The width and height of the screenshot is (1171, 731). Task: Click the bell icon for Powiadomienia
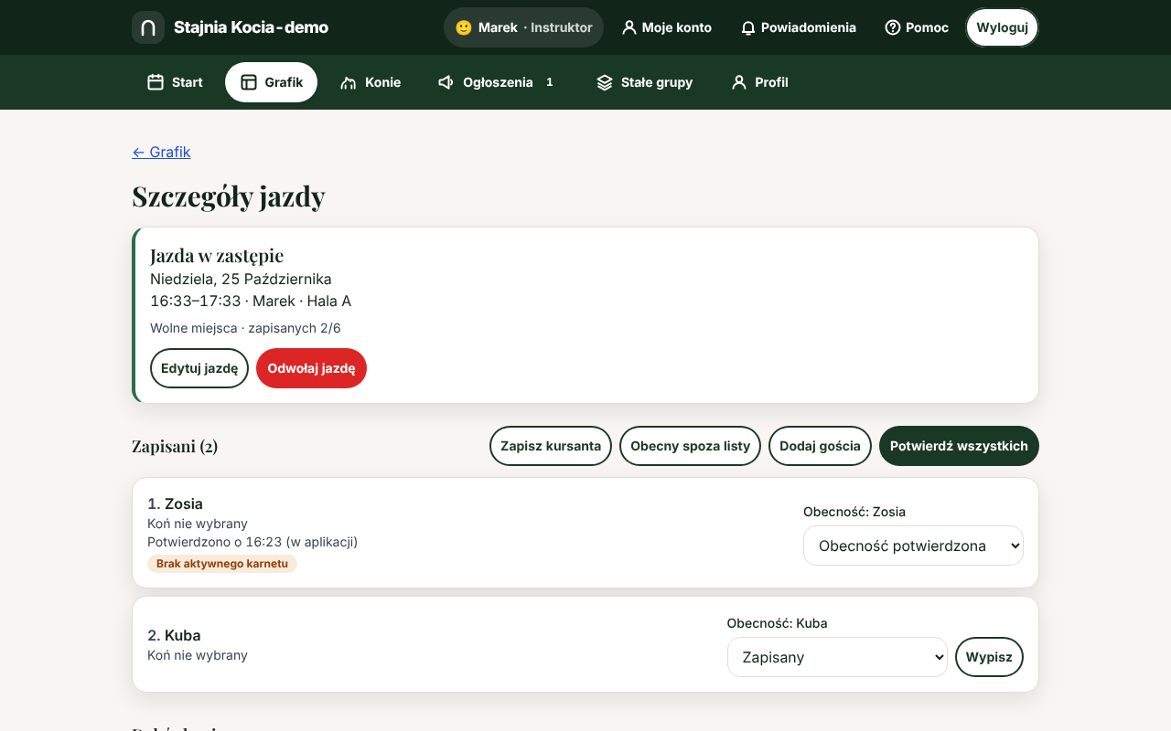pyautogui.click(x=748, y=27)
